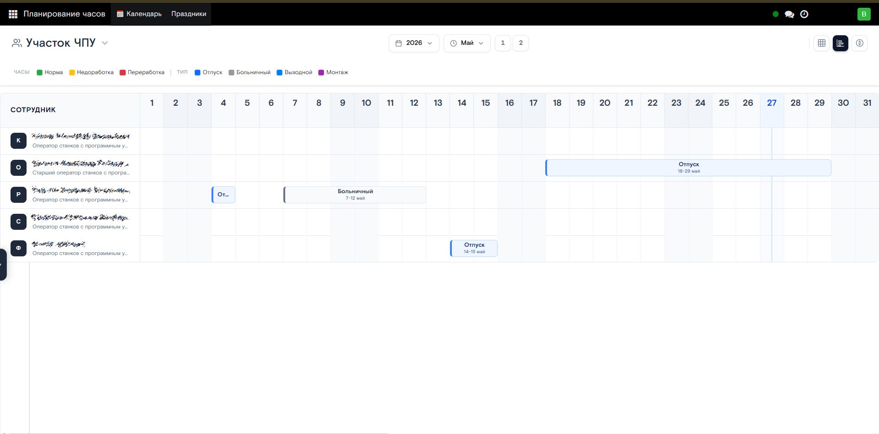
Task: Click the Планирование часов app title
Action: tap(65, 14)
